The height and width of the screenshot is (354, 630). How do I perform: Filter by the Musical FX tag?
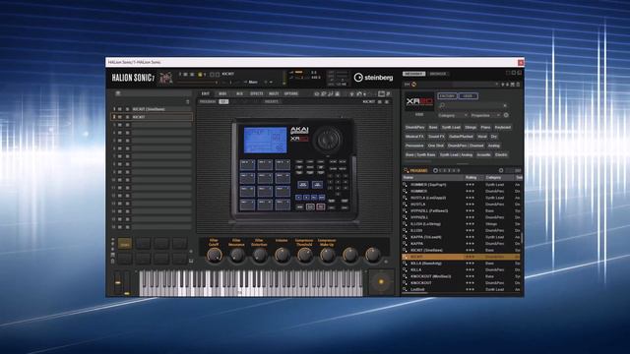coord(414,137)
